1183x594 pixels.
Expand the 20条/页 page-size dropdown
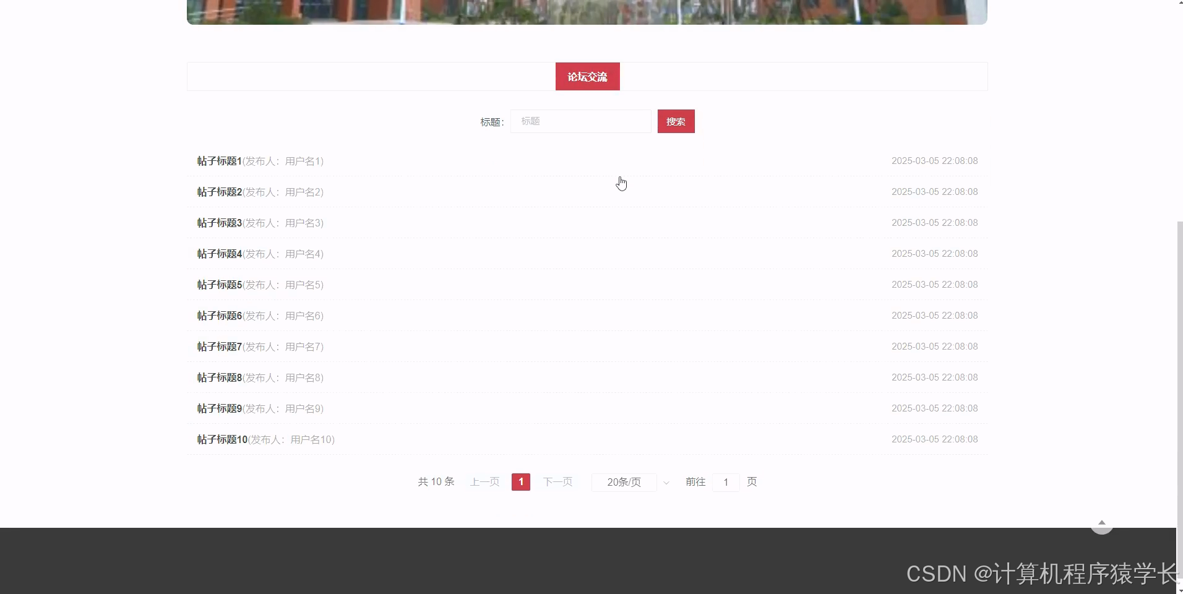click(624, 482)
